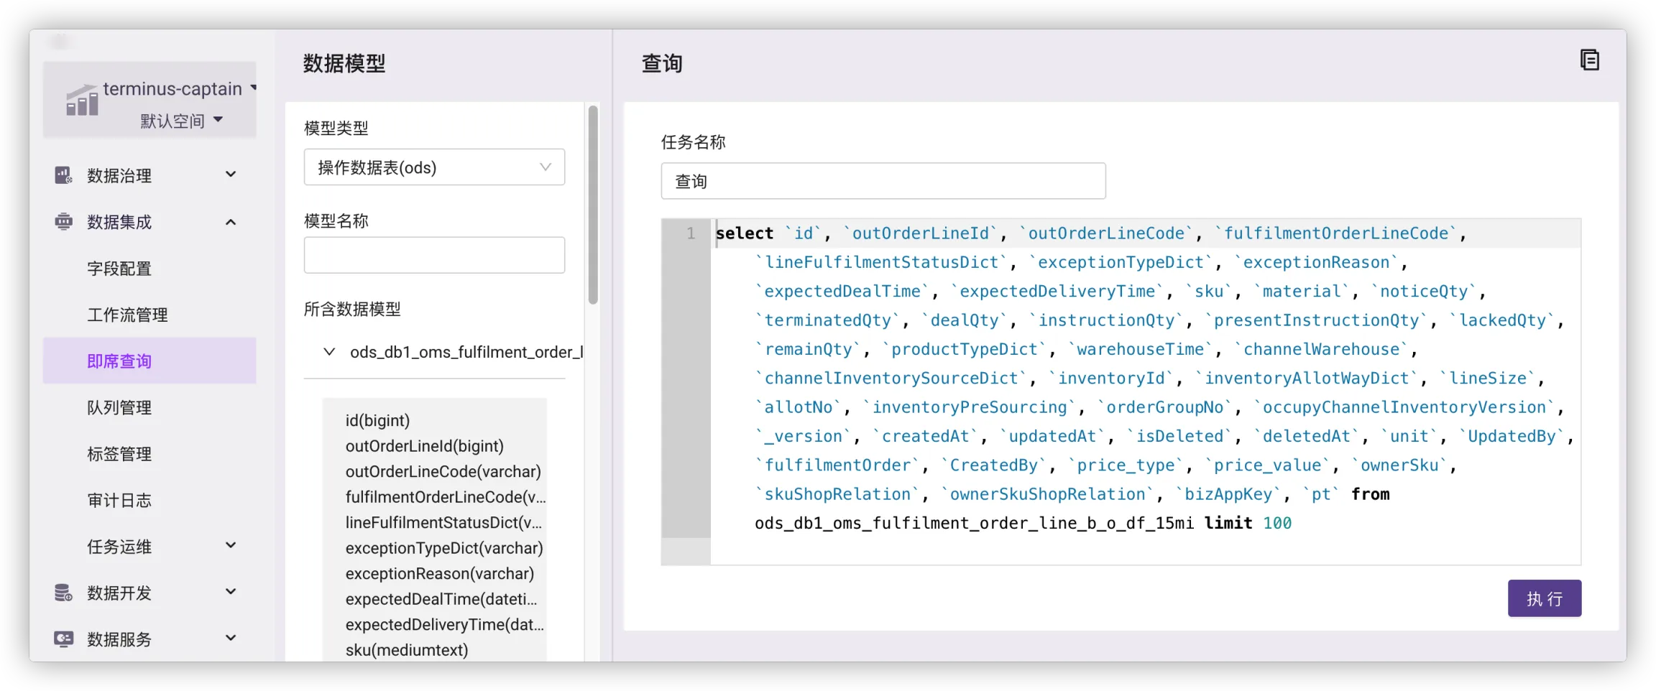
Task: Click the data model panel scrollbar
Action: coord(593,205)
